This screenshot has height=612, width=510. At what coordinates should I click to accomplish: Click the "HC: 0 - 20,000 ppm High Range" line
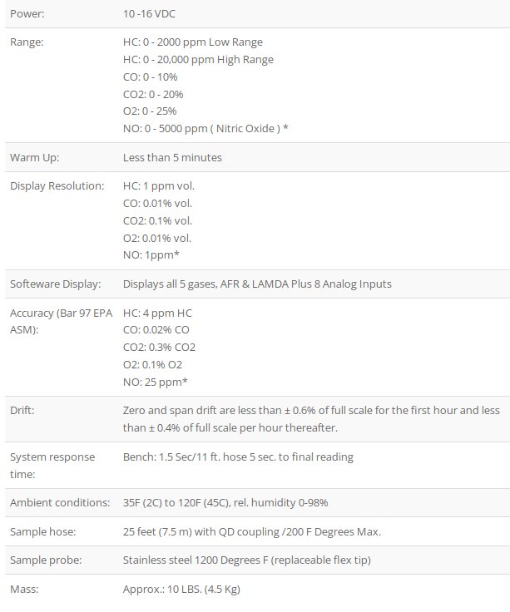pyautogui.click(x=198, y=59)
